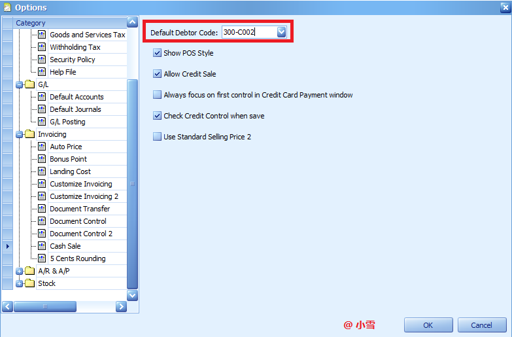Viewport: 512px width, 337px height.
Task: Click the Cash Sale item icon
Action: click(x=42, y=246)
